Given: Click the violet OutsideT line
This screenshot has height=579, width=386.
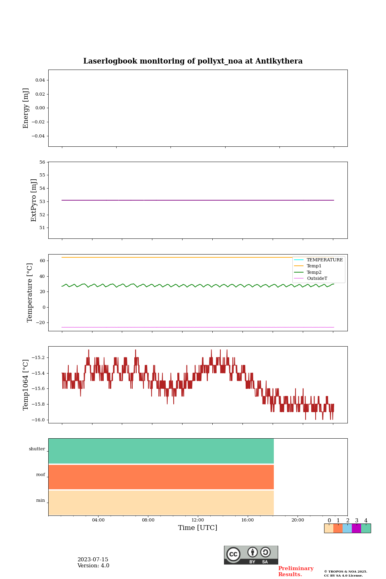Looking at the screenshot, I should (x=198, y=327).
